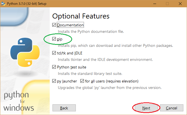
Task: Close the Python 3.7.0 Setup window
Action: [x=180, y=4]
